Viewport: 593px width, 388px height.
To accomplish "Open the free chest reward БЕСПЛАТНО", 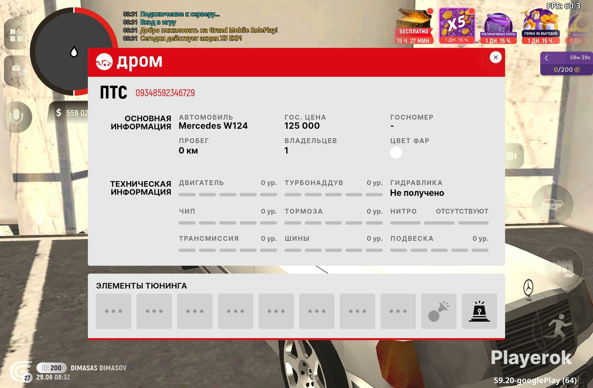I will click(414, 26).
